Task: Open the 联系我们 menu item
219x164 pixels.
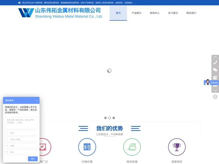Action: pos(191,13)
